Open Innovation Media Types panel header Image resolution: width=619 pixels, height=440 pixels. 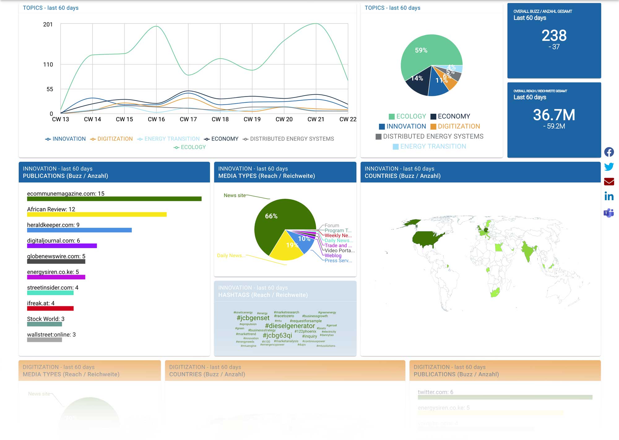pos(285,172)
